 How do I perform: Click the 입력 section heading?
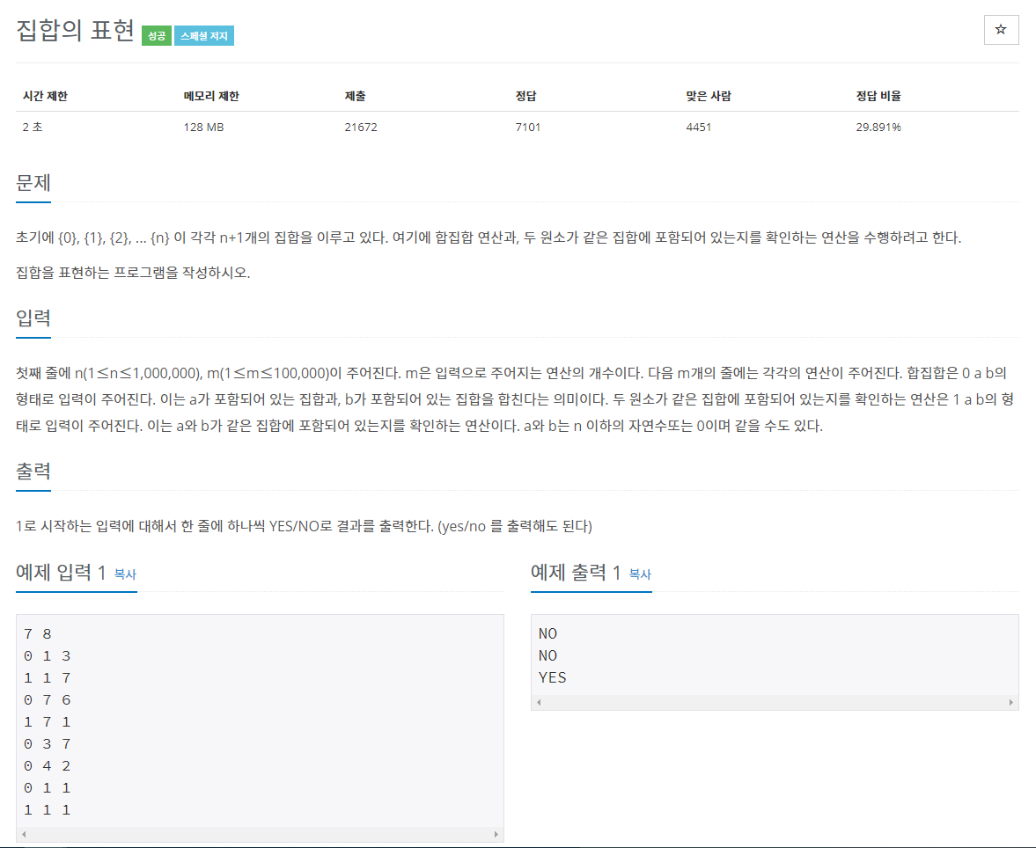33,318
